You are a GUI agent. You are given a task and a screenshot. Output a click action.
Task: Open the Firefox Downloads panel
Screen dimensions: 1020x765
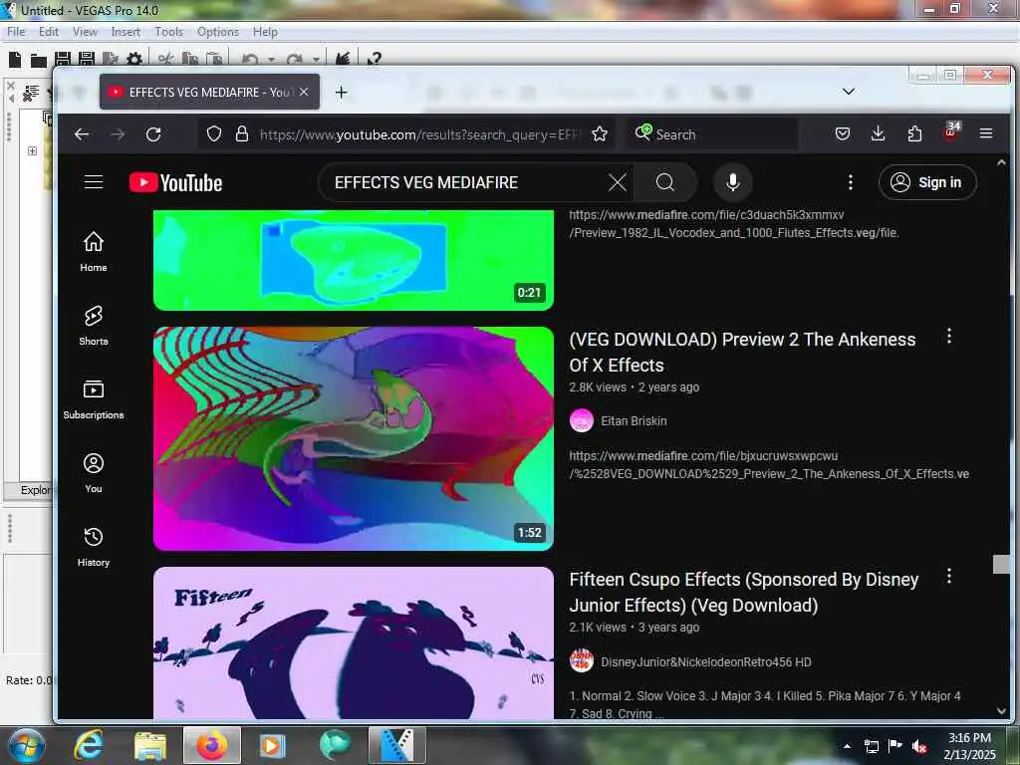coord(879,134)
